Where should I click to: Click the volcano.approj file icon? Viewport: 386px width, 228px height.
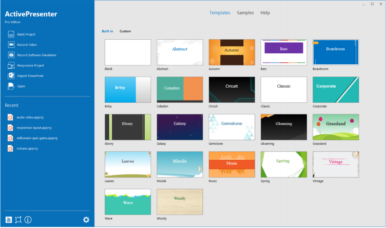tap(10, 148)
